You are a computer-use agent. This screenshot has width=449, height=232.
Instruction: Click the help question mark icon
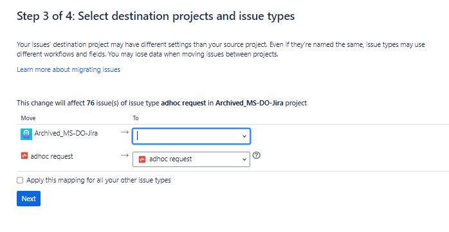tap(257, 156)
